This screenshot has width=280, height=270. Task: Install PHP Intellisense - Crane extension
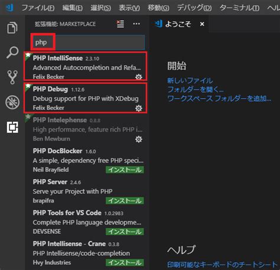tap(125, 262)
